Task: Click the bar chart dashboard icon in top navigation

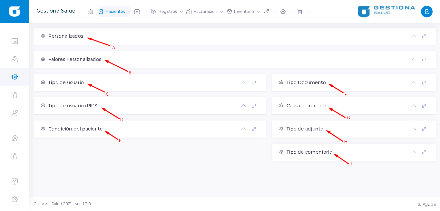Action: click(90, 12)
